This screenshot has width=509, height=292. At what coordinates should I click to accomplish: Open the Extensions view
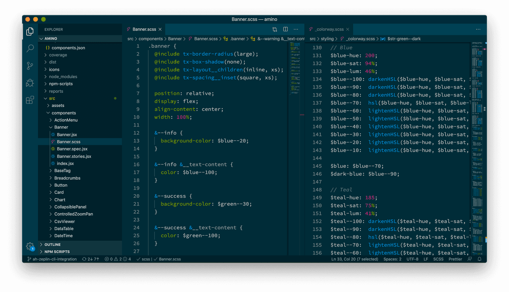(30, 100)
